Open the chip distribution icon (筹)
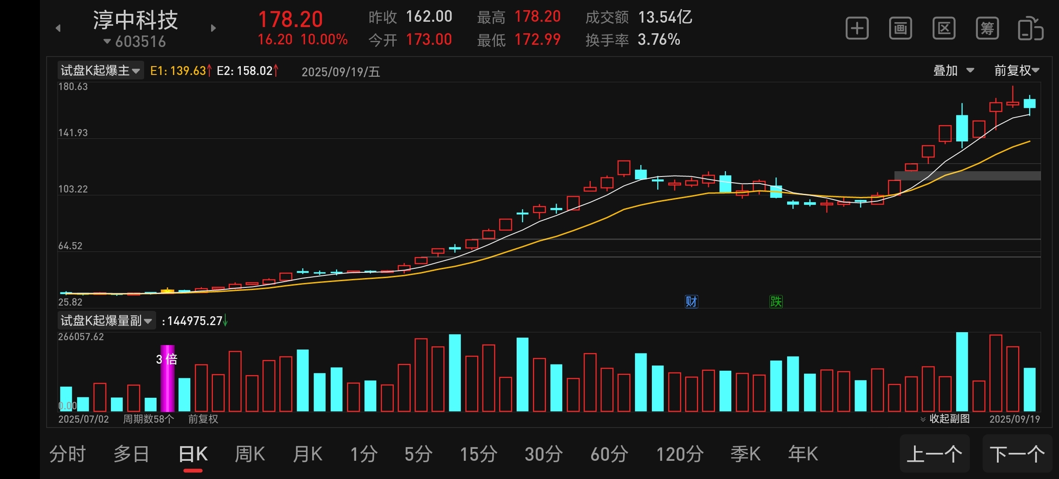Image resolution: width=1059 pixels, height=479 pixels. tap(987, 29)
